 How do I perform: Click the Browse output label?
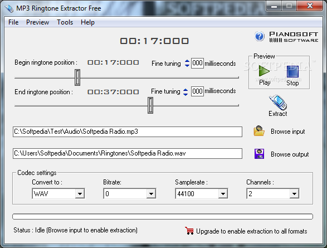click(290, 154)
